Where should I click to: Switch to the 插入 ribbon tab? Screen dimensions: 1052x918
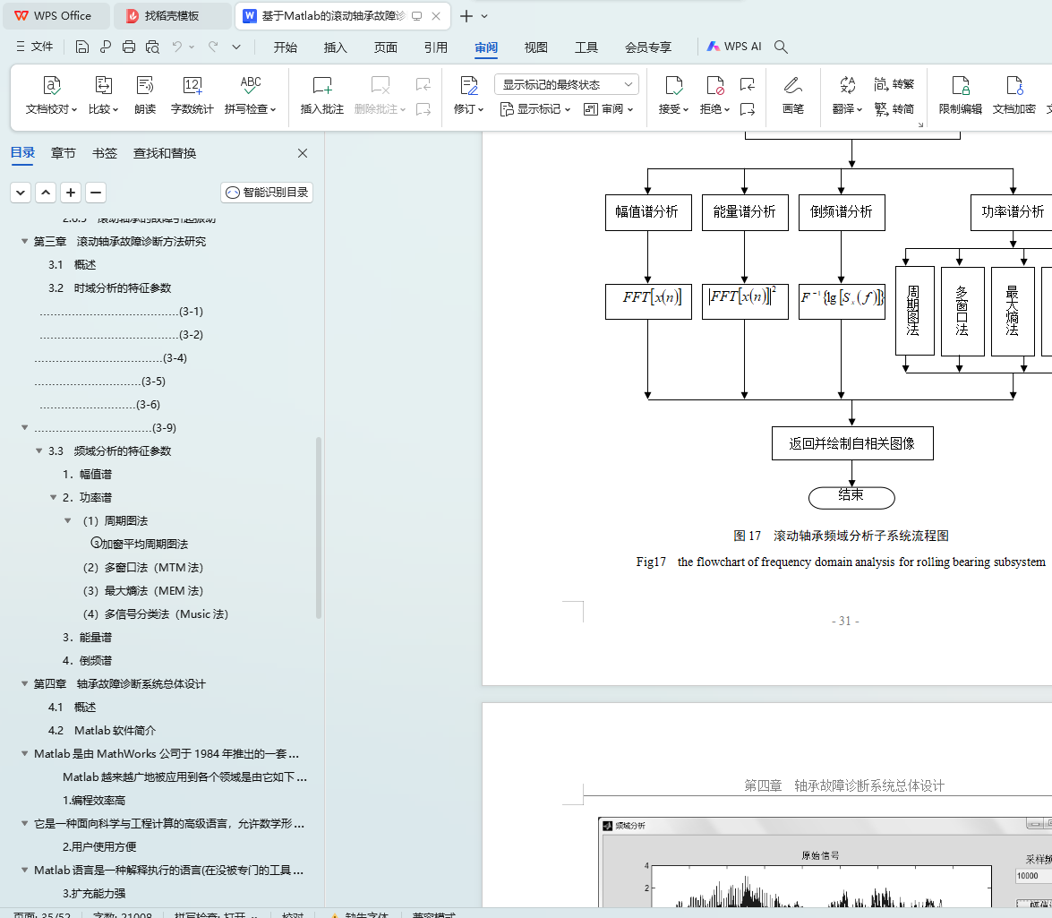pyautogui.click(x=336, y=47)
